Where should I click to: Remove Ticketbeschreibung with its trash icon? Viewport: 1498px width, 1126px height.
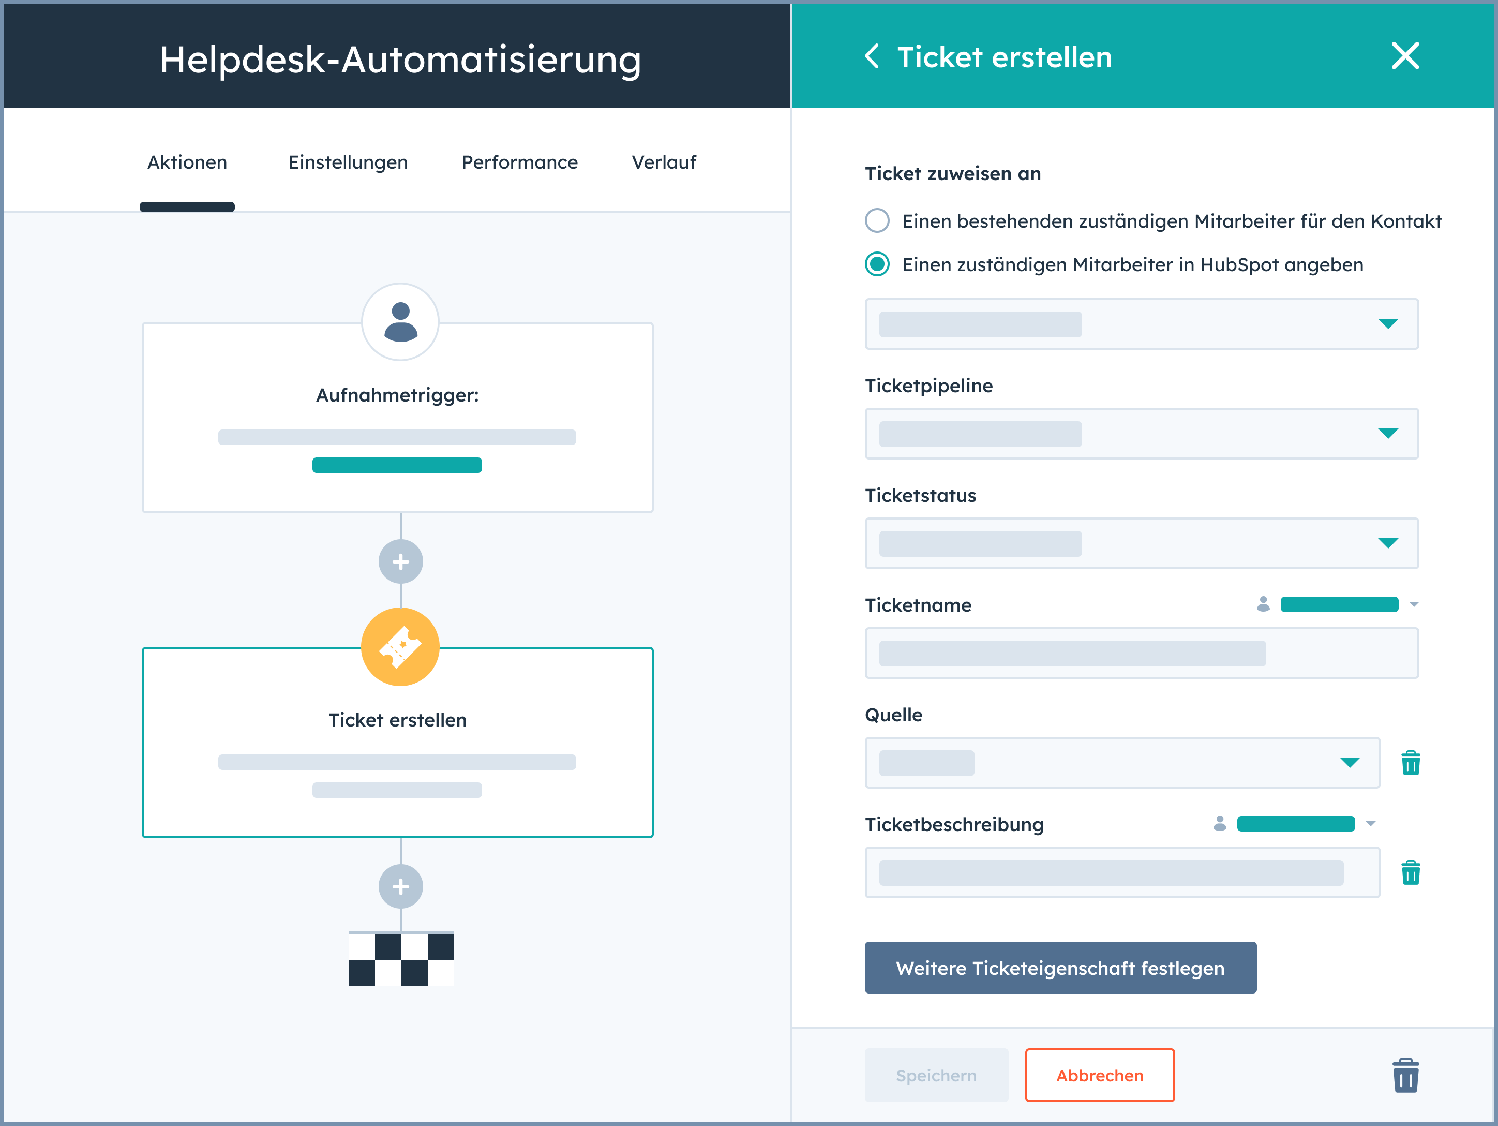(x=1410, y=873)
